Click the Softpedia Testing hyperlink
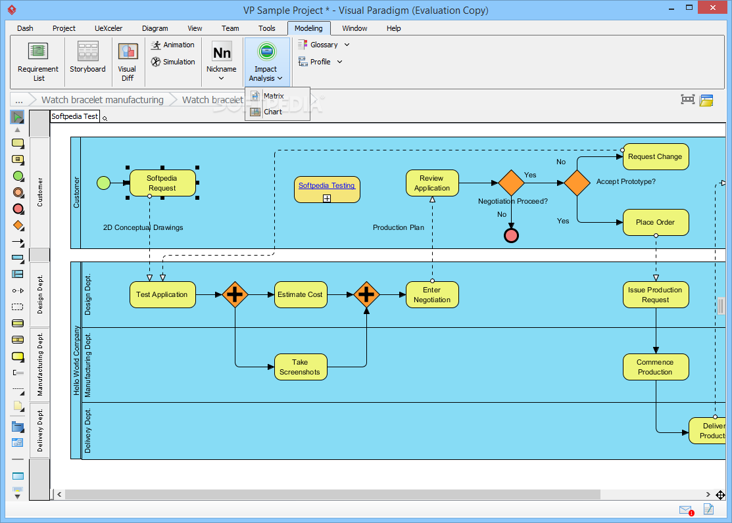The width and height of the screenshot is (732, 523). click(x=326, y=185)
